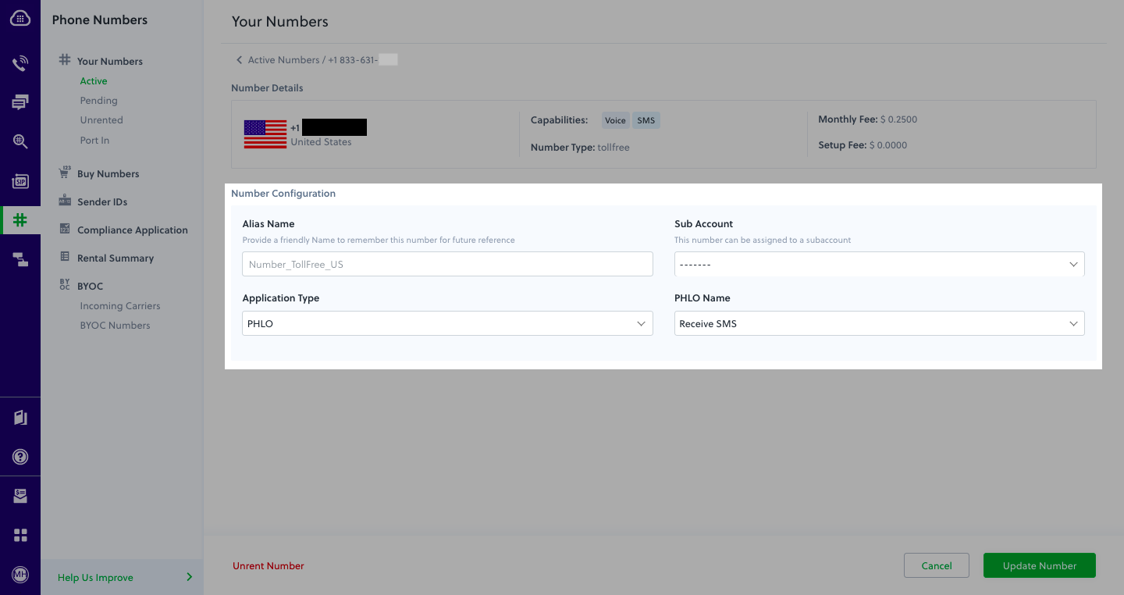Click the SMS capability chip
Screen dimensions: 1124x595
pos(646,119)
